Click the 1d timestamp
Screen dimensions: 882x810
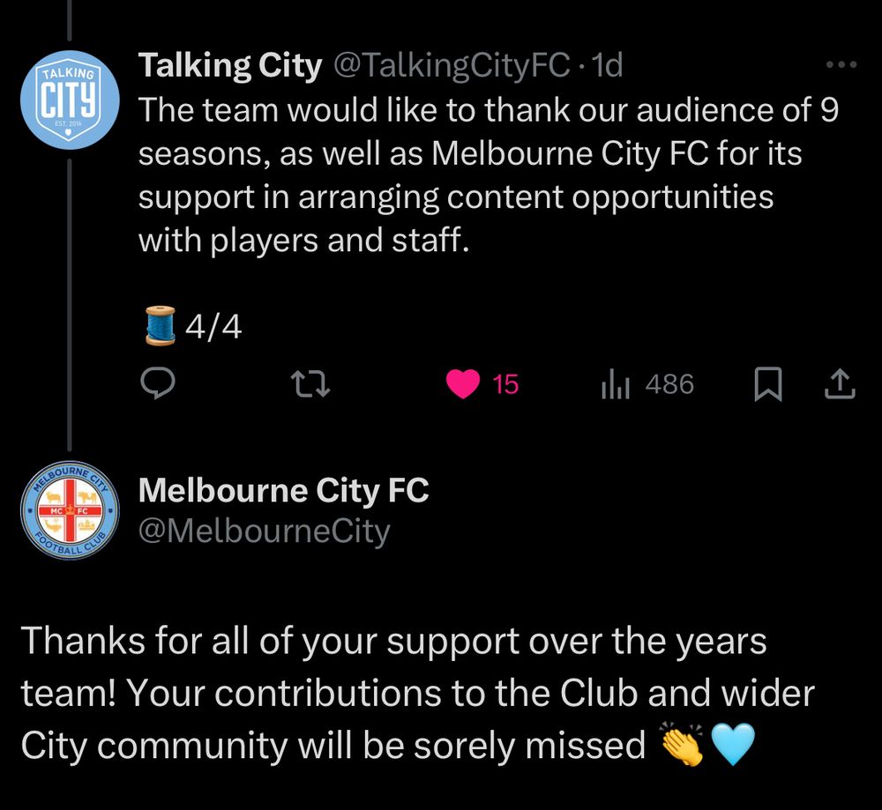point(608,65)
